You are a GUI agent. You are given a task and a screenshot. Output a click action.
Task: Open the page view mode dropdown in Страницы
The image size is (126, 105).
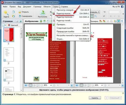pyautogui.click(x=4, y=25)
